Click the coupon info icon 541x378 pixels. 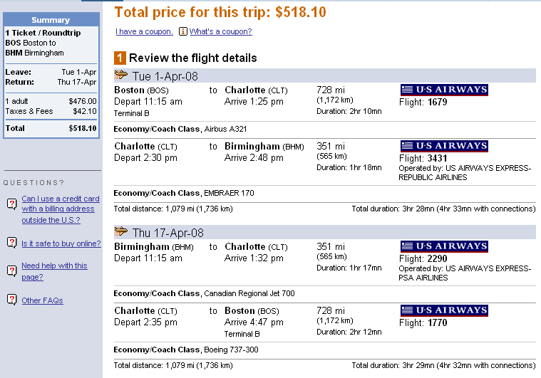pyautogui.click(x=183, y=31)
